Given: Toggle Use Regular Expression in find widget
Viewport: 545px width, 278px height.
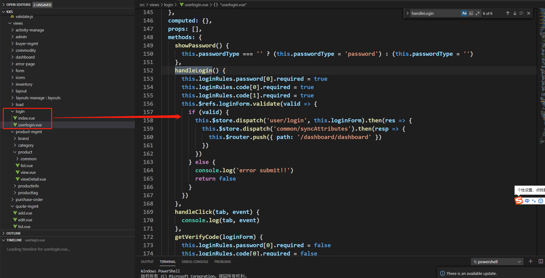Looking at the screenshot, I should 478,13.
